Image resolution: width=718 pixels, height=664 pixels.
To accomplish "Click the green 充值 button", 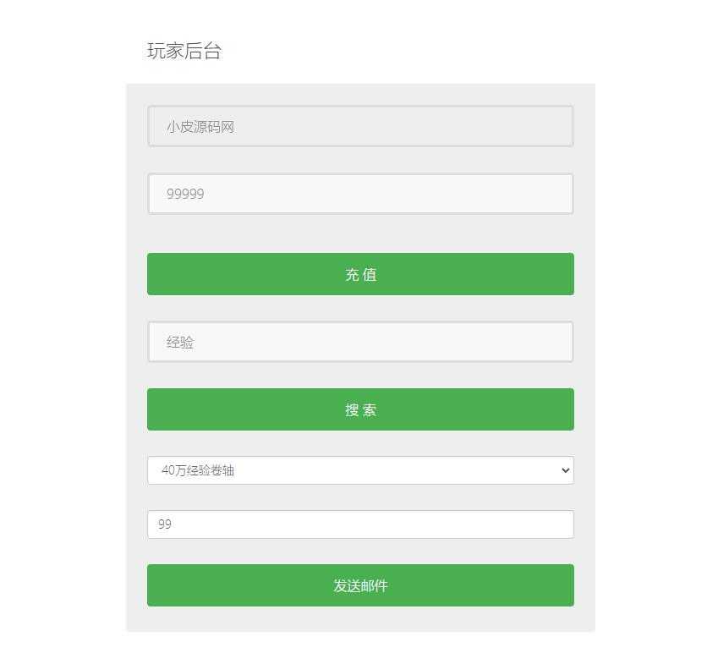I will coord(360,274).
